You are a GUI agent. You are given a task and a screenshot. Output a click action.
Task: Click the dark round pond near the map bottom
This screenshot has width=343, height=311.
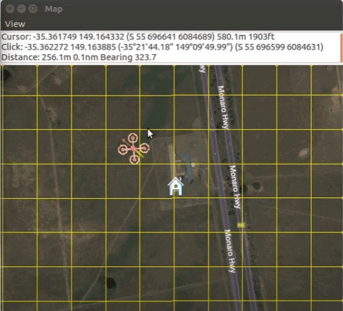point(110,283)
